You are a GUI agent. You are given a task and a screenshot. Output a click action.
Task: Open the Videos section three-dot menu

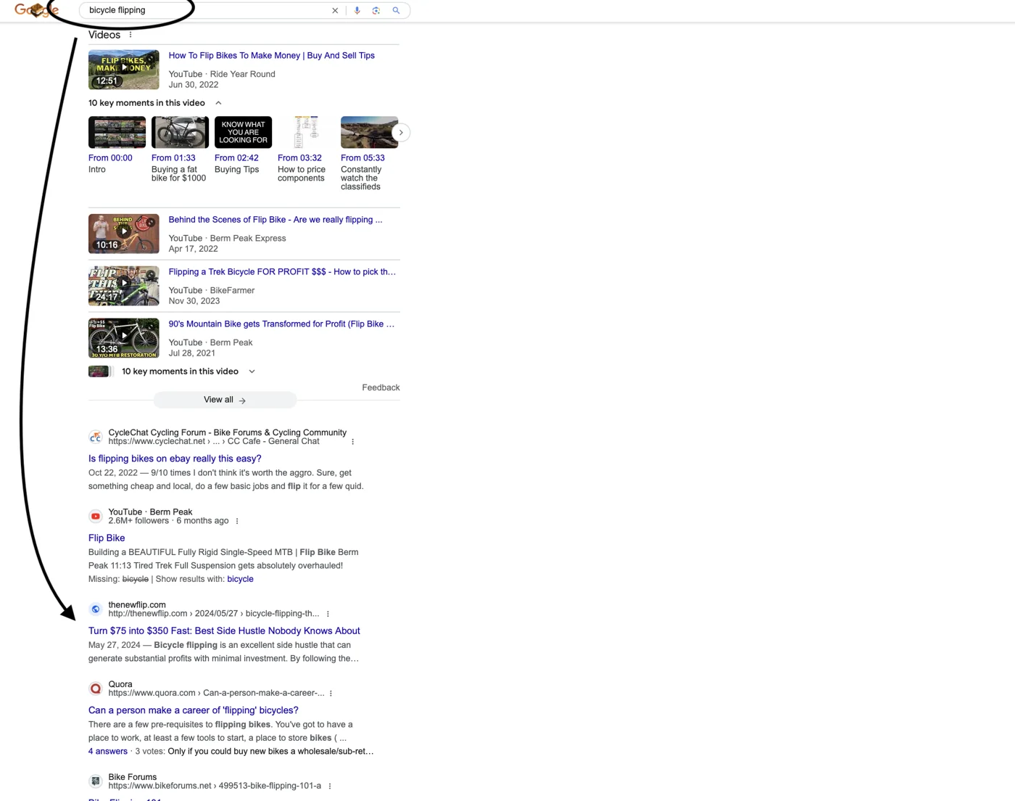130,35
